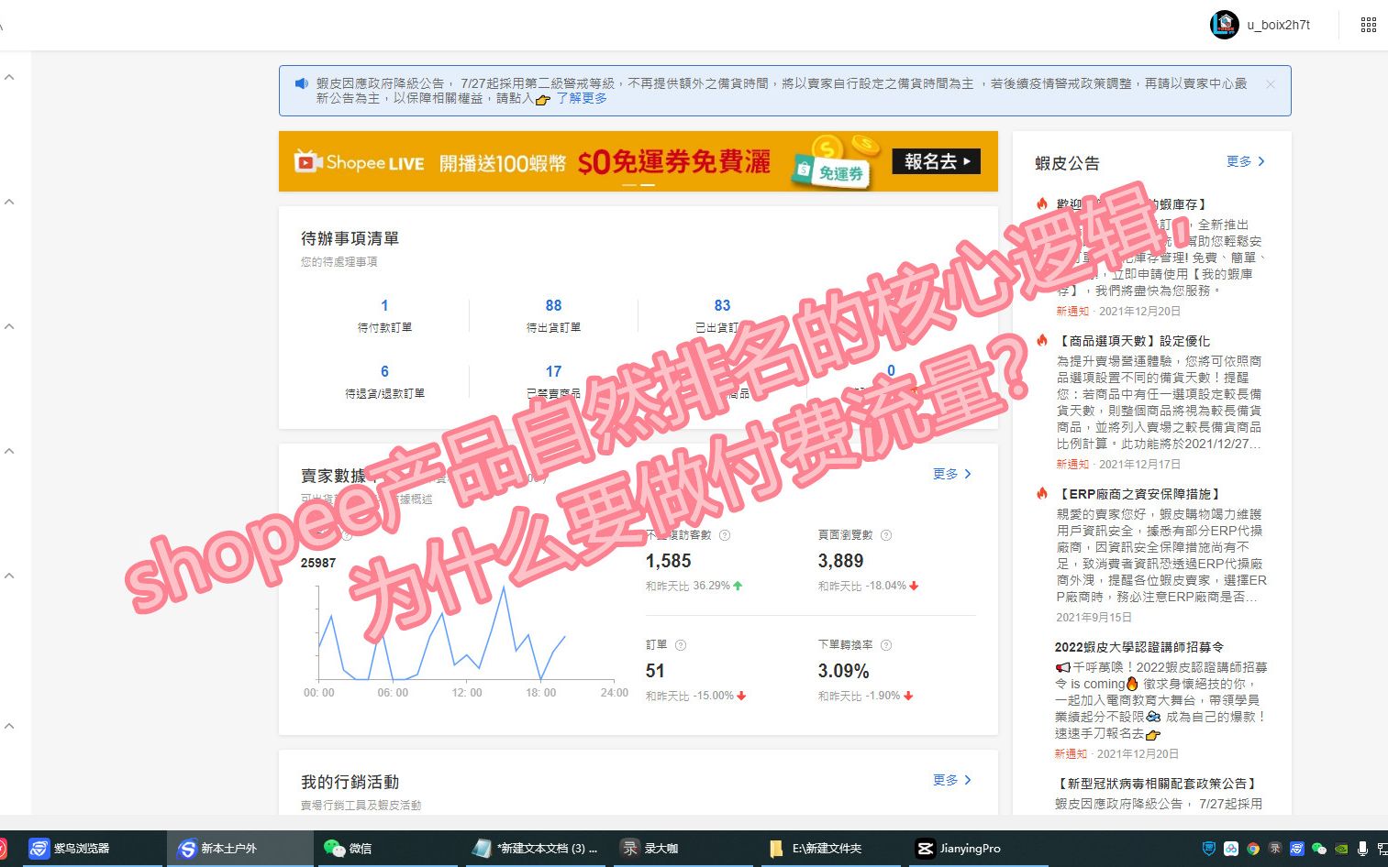The width and height of the screenshot is (1388, 867).
Task: Open the 【商品選項天數】設定優化 announcement
Action: pos(1134,341)
